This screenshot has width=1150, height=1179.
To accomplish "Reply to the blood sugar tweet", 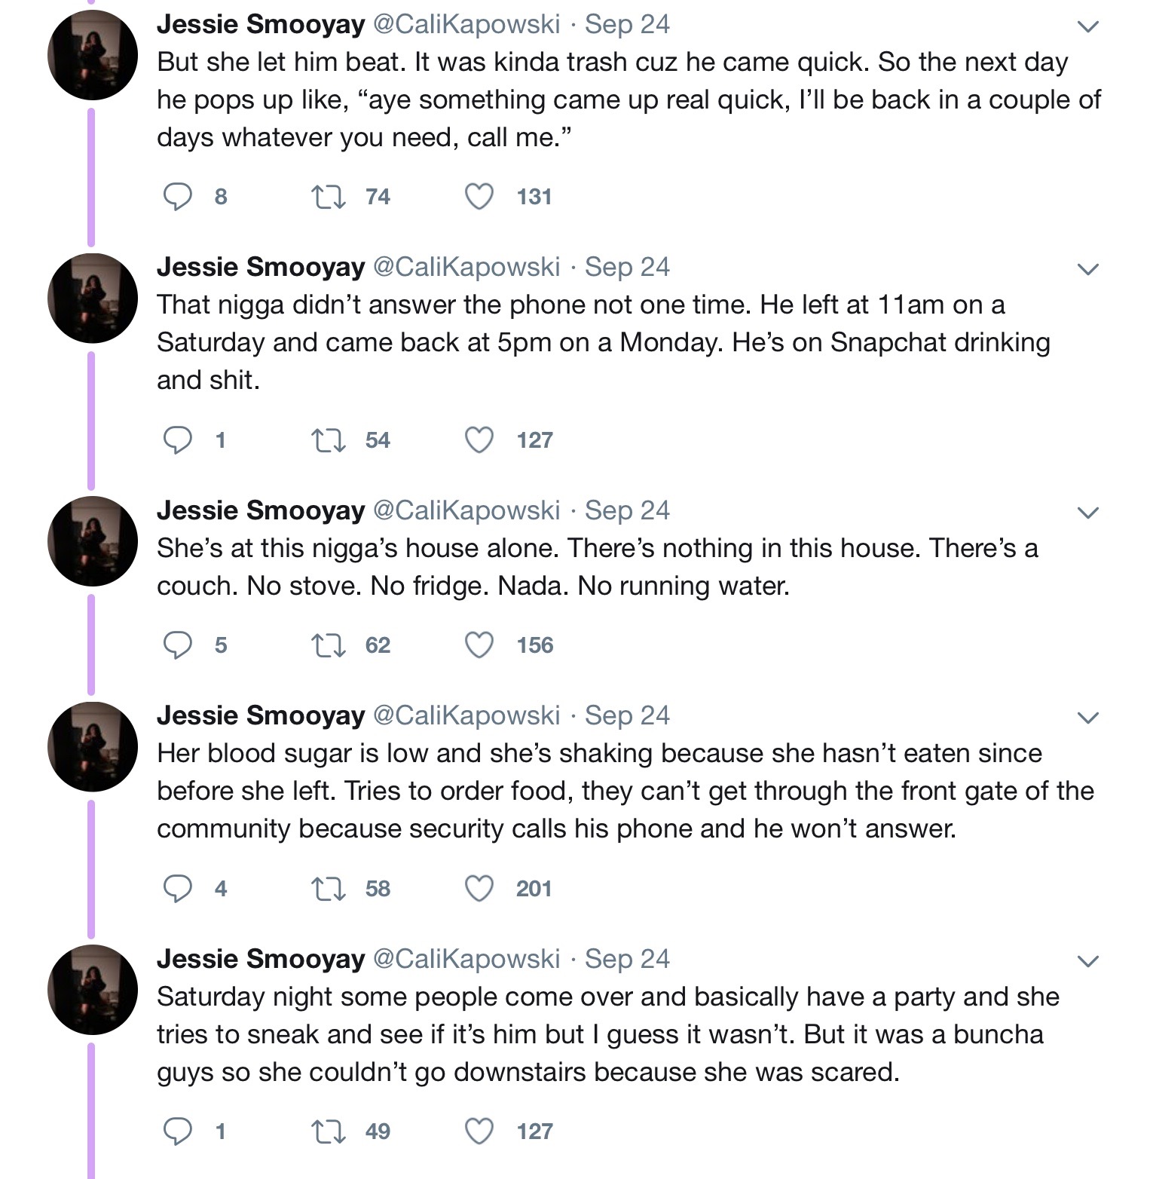I will click(178, 889).
